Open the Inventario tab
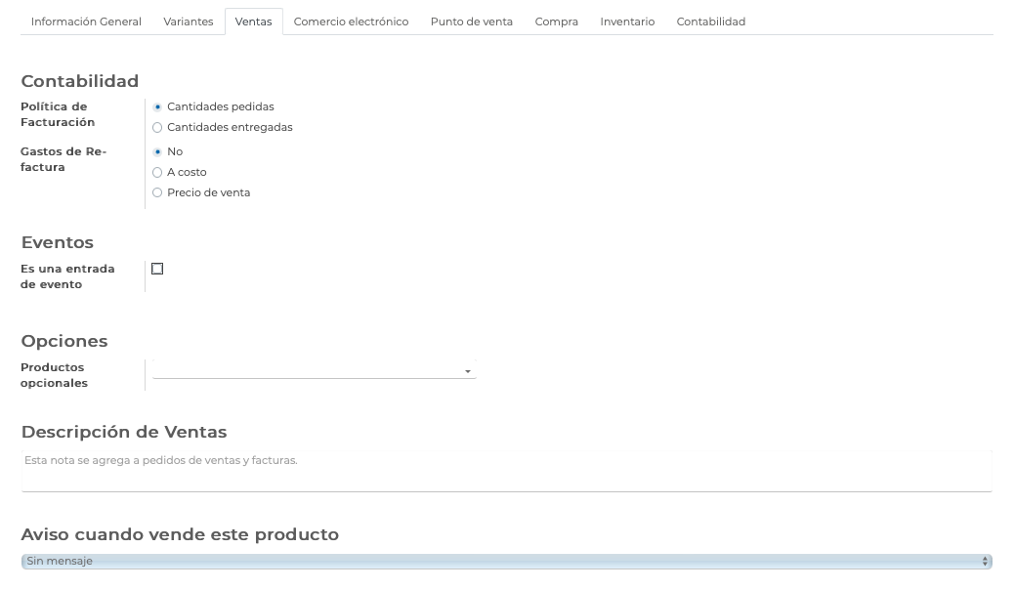 (x=627, y=21)
